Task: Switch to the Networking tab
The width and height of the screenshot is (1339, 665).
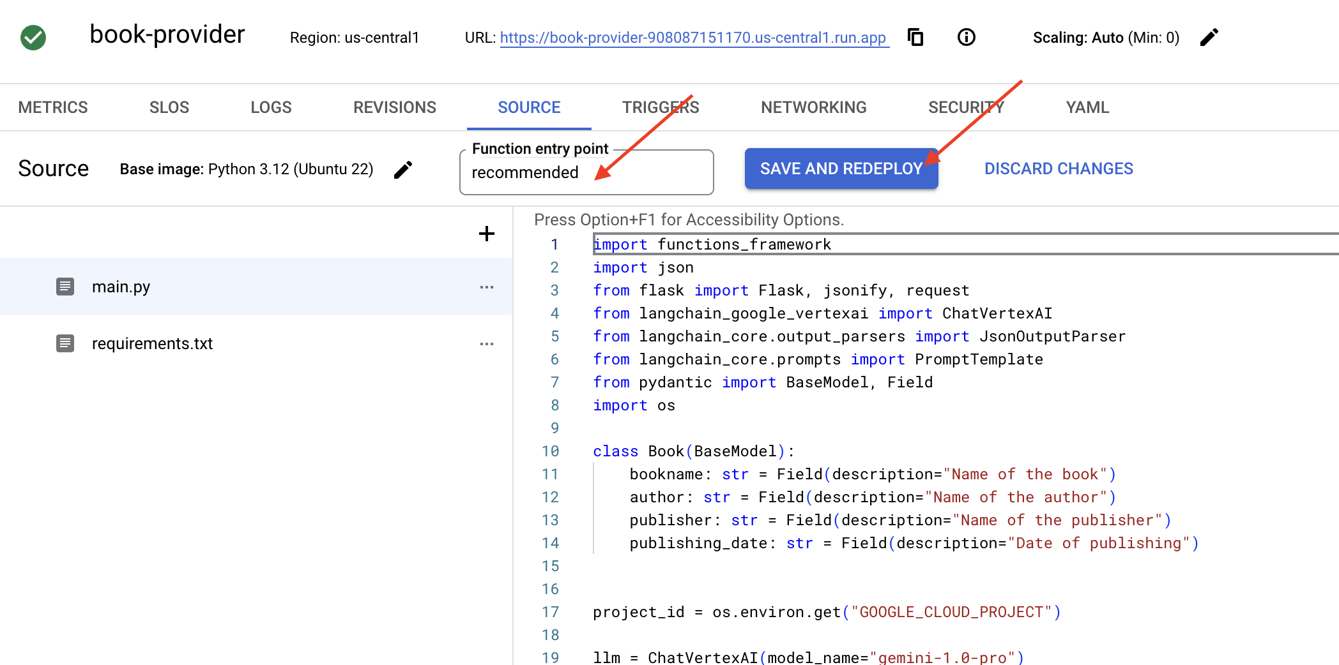Action: (x=813, y=107)
